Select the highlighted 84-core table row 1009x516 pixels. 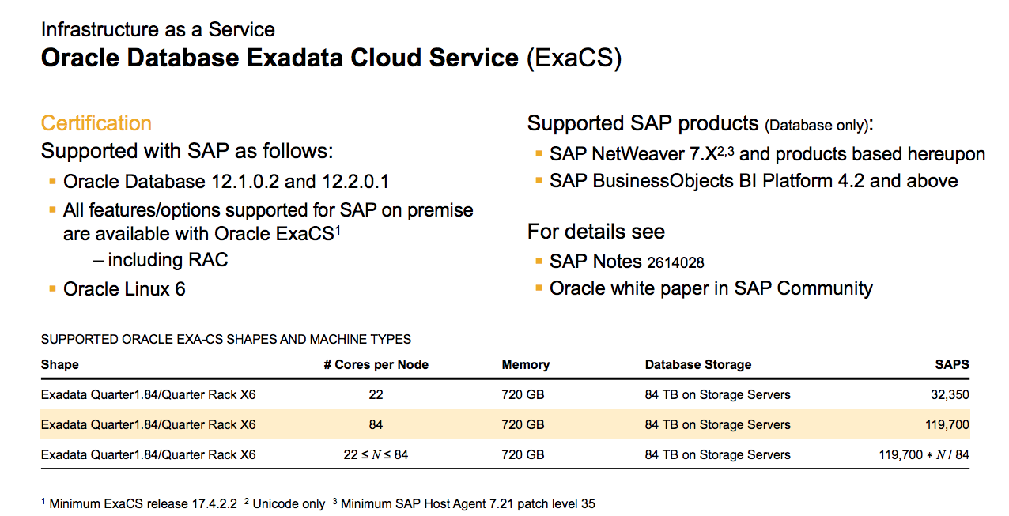pos(504,424)
